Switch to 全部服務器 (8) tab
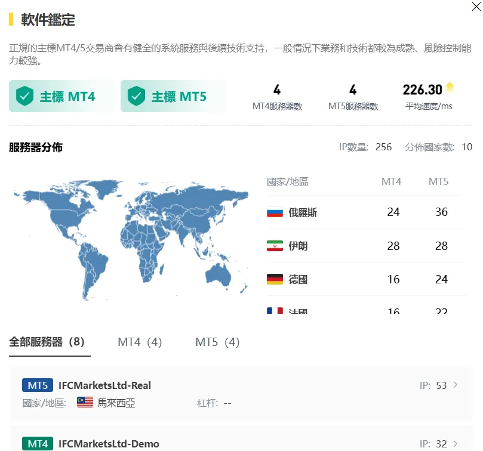The image size is (483, 451). click(47, 342)
